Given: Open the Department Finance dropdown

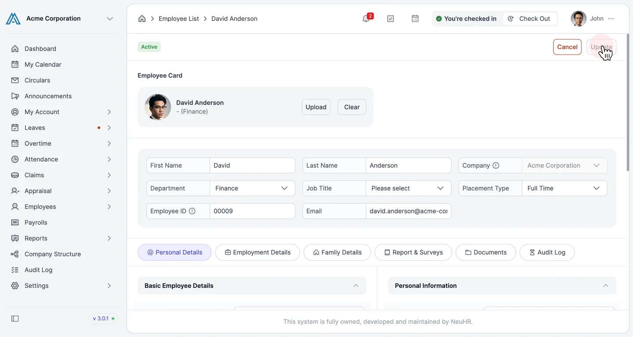Looking at the screenshot, I should point(252,188).
